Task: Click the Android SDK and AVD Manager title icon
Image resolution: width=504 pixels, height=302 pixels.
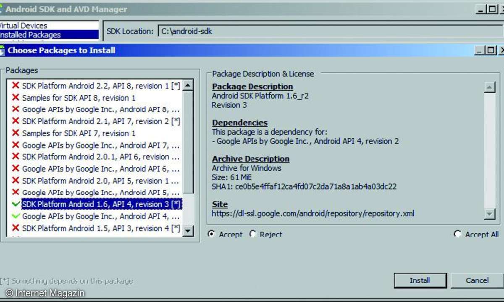Action: (2, 9)
